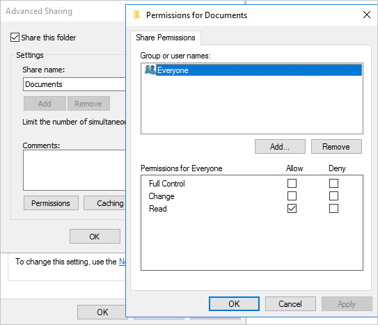Screen dimensions: 378x325
Task: Select the Share Permissions tab
Action: [166, 38]
